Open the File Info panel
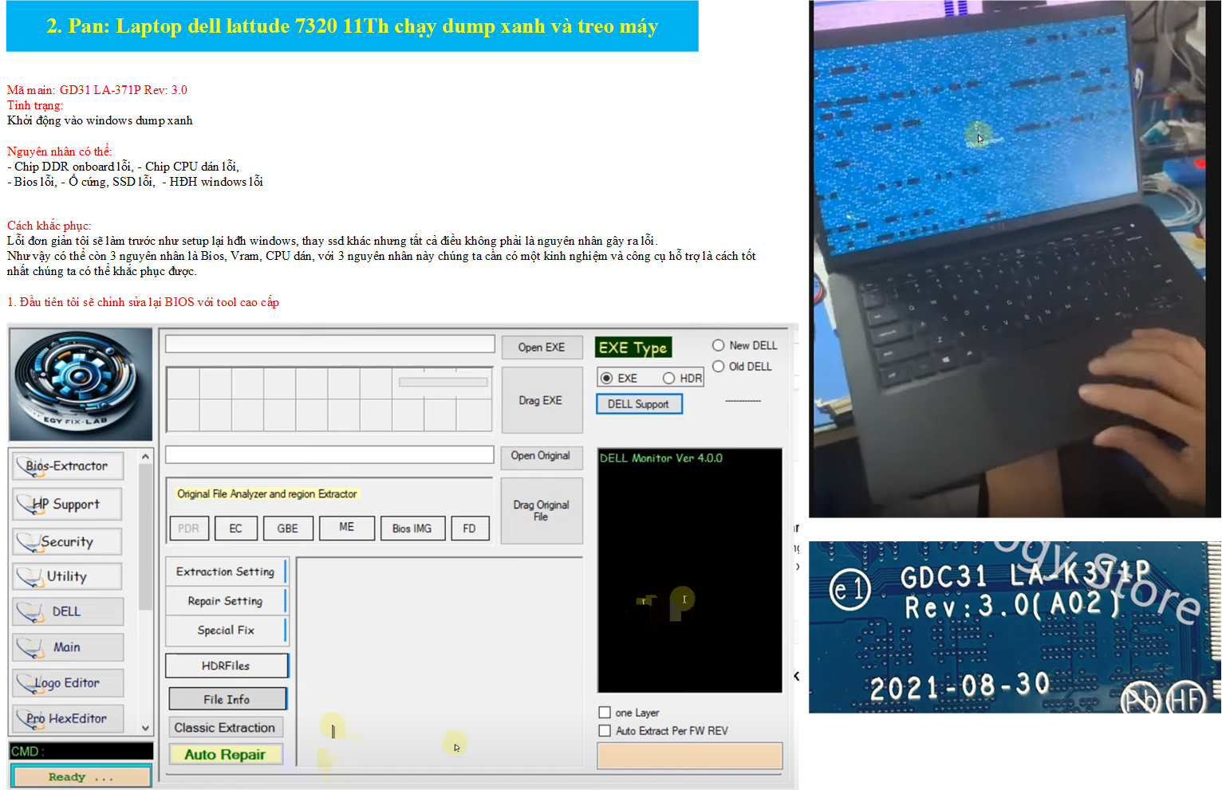The image size is (1222, 790). (227, 699)
